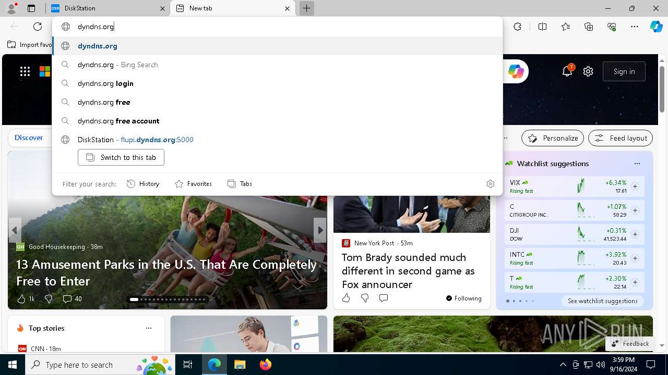This screenshot has width=668, height=375.
Task: Comment on the Tom Brady article
Action: [x=384, y=298]
